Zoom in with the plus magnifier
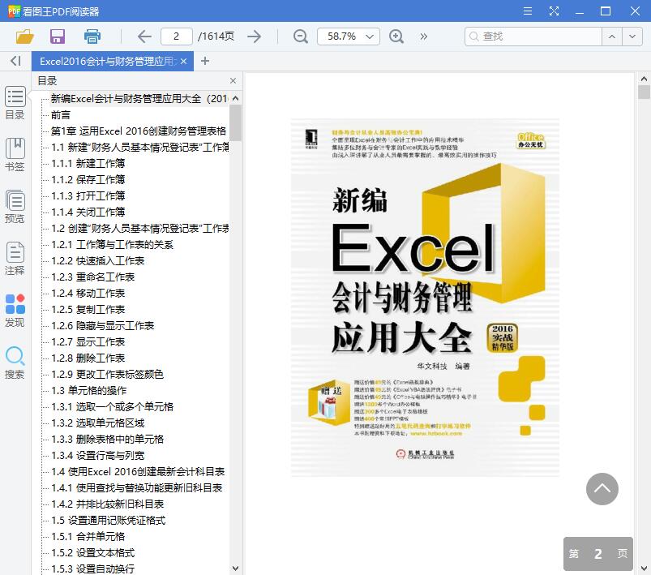 [x=396, y=36]
